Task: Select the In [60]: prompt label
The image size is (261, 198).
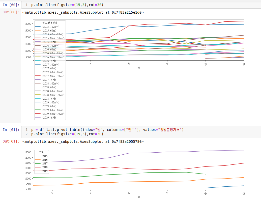Action: click(11, 5)
